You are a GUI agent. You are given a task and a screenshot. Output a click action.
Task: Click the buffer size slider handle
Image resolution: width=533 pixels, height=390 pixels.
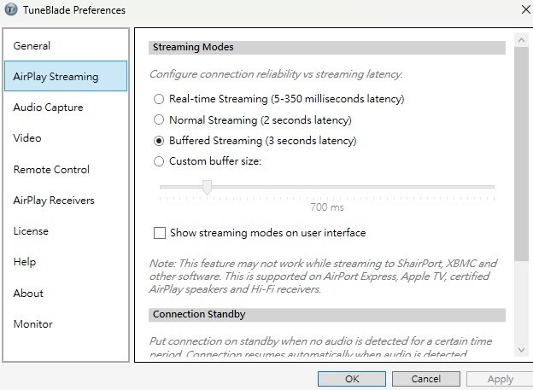coord(207,187)
